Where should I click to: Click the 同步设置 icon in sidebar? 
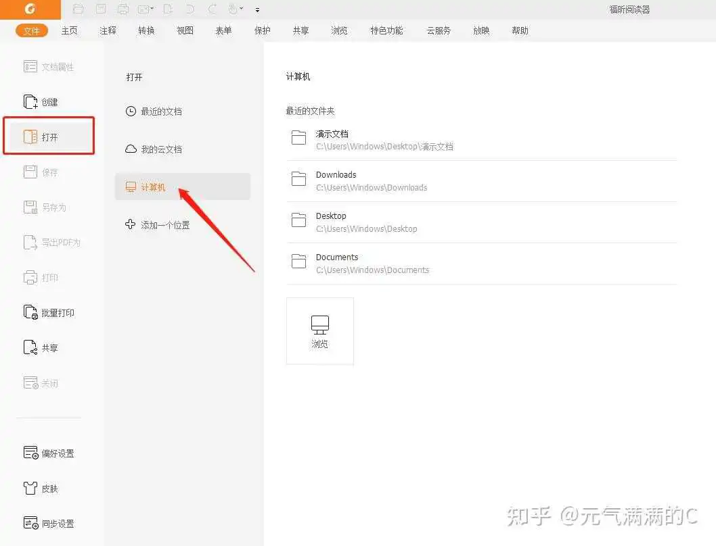[30, 523]
